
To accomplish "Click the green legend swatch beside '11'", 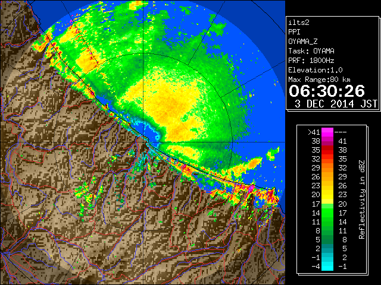I will [327, 221].
